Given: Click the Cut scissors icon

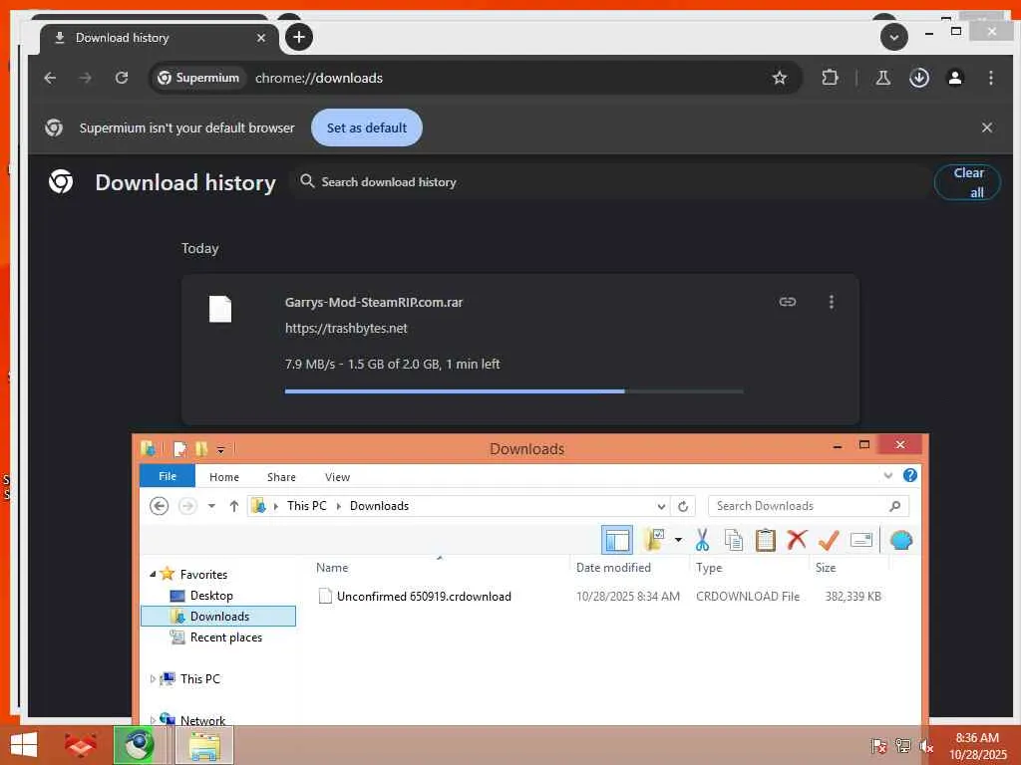Looking at the screenshot, I should tap(701, 540).
